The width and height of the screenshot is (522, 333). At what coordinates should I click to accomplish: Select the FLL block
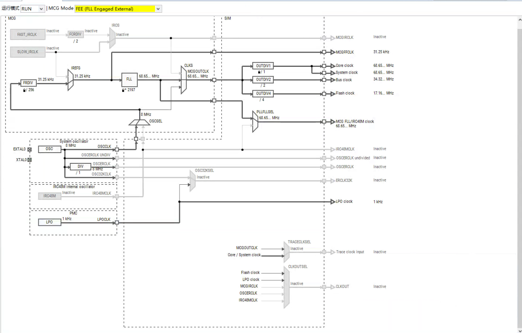click(129, 79)
